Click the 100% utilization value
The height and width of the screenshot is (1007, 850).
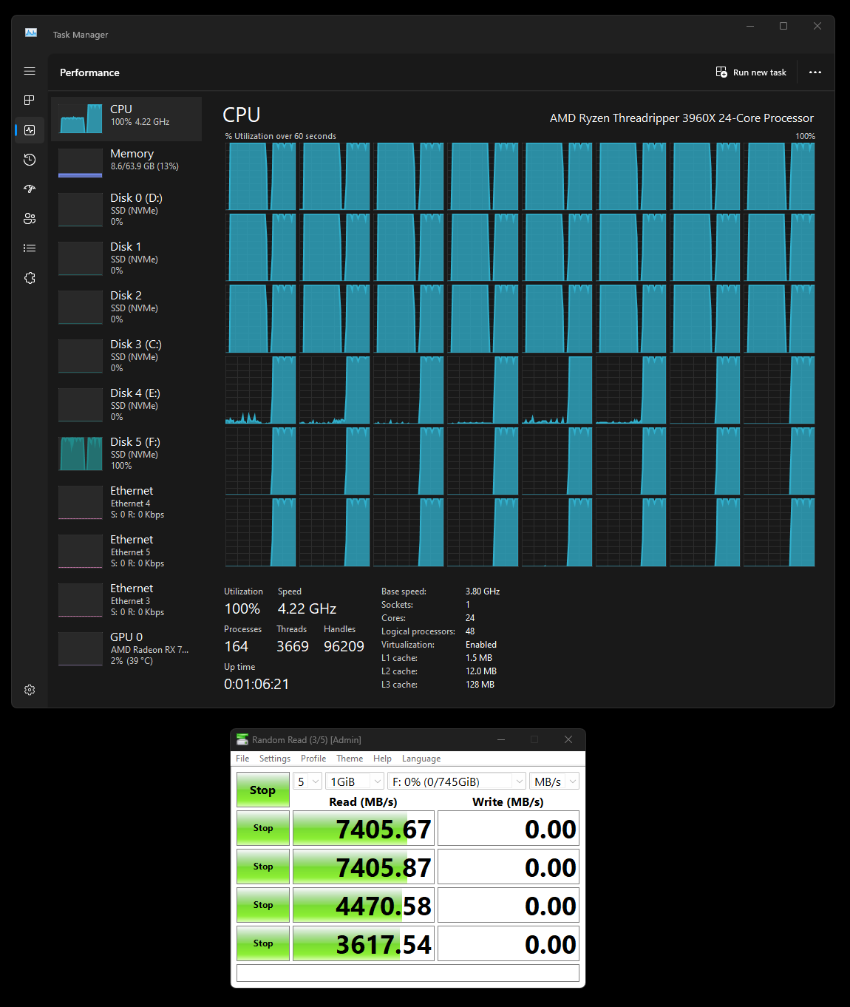coord(242,608)
